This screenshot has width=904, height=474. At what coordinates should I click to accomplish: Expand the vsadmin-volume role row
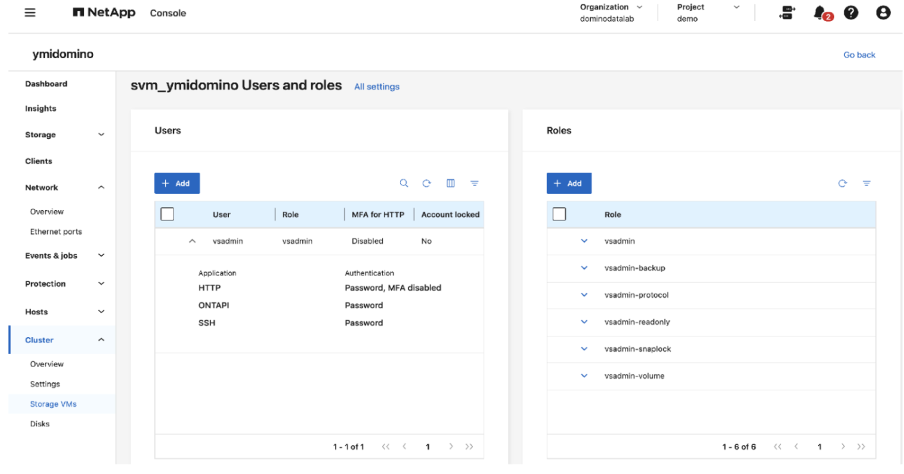click(x=584, y=376)
